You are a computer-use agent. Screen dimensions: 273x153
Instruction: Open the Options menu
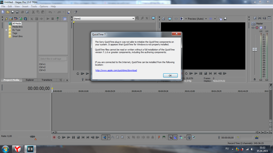point(44,6)
